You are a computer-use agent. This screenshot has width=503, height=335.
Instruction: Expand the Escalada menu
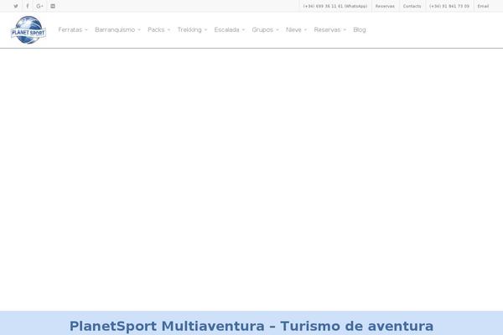coord(230,30)
